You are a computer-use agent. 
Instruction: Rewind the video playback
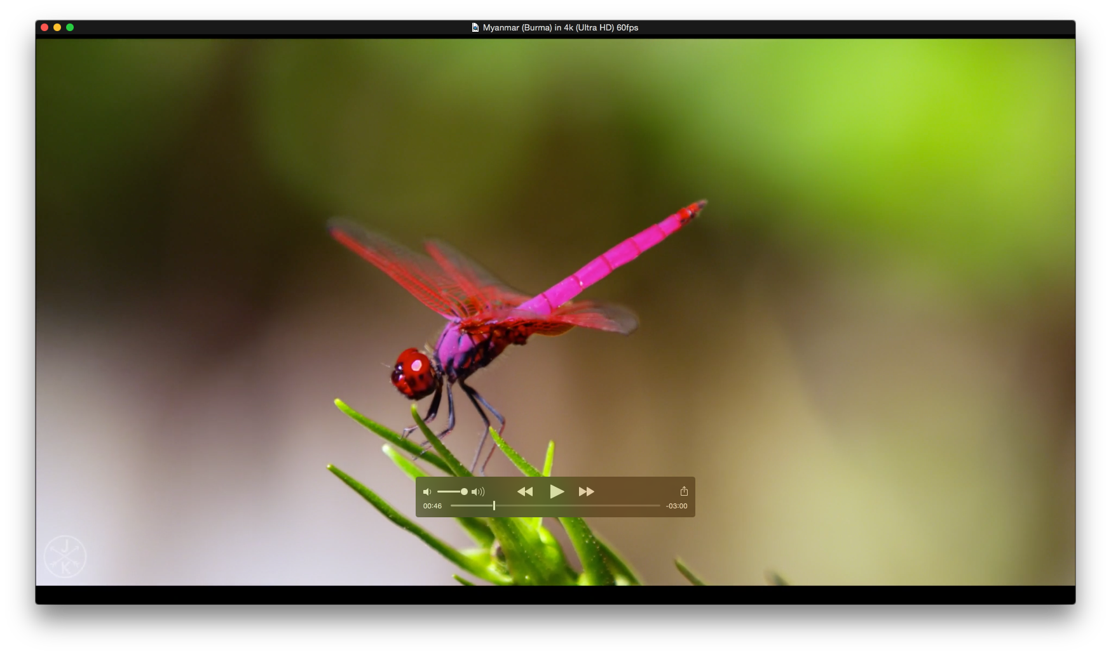pyautogui.click(x=525, y=491)
